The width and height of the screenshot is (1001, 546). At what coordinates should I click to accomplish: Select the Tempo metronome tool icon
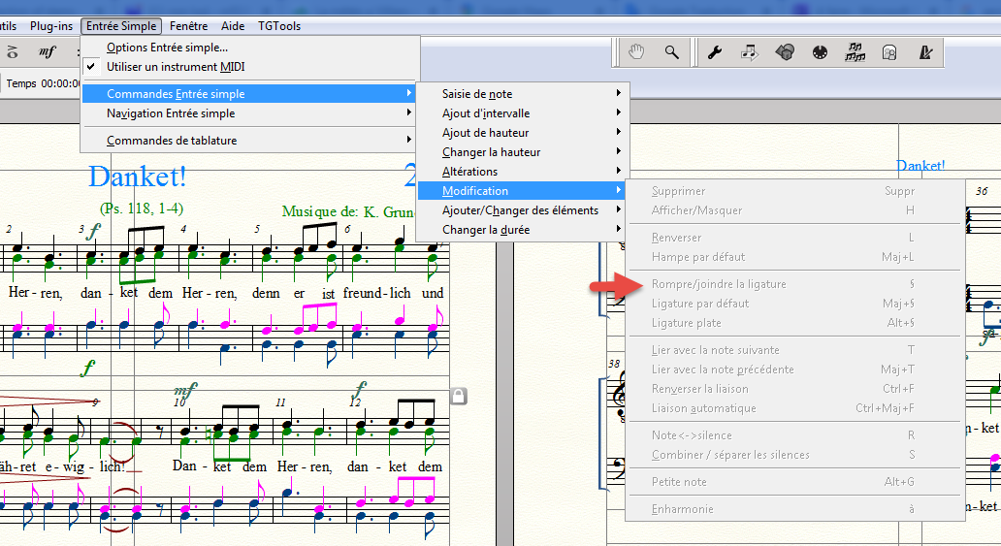click(x=924, y=52)
